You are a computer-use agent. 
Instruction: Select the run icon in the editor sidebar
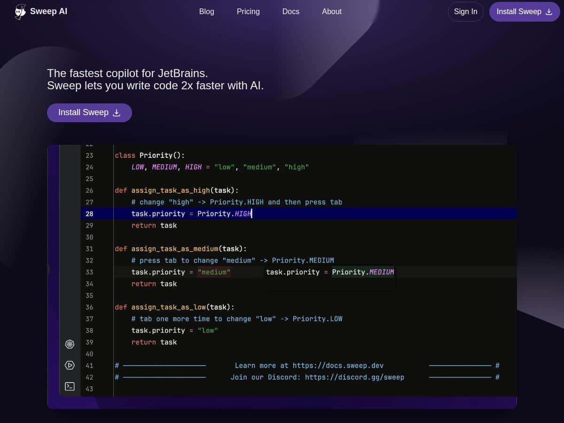click(70, 365)
